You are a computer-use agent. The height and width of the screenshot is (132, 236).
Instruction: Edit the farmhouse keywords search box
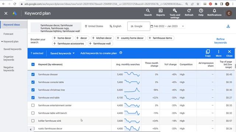pyautogui.click(x=56, y=27)
